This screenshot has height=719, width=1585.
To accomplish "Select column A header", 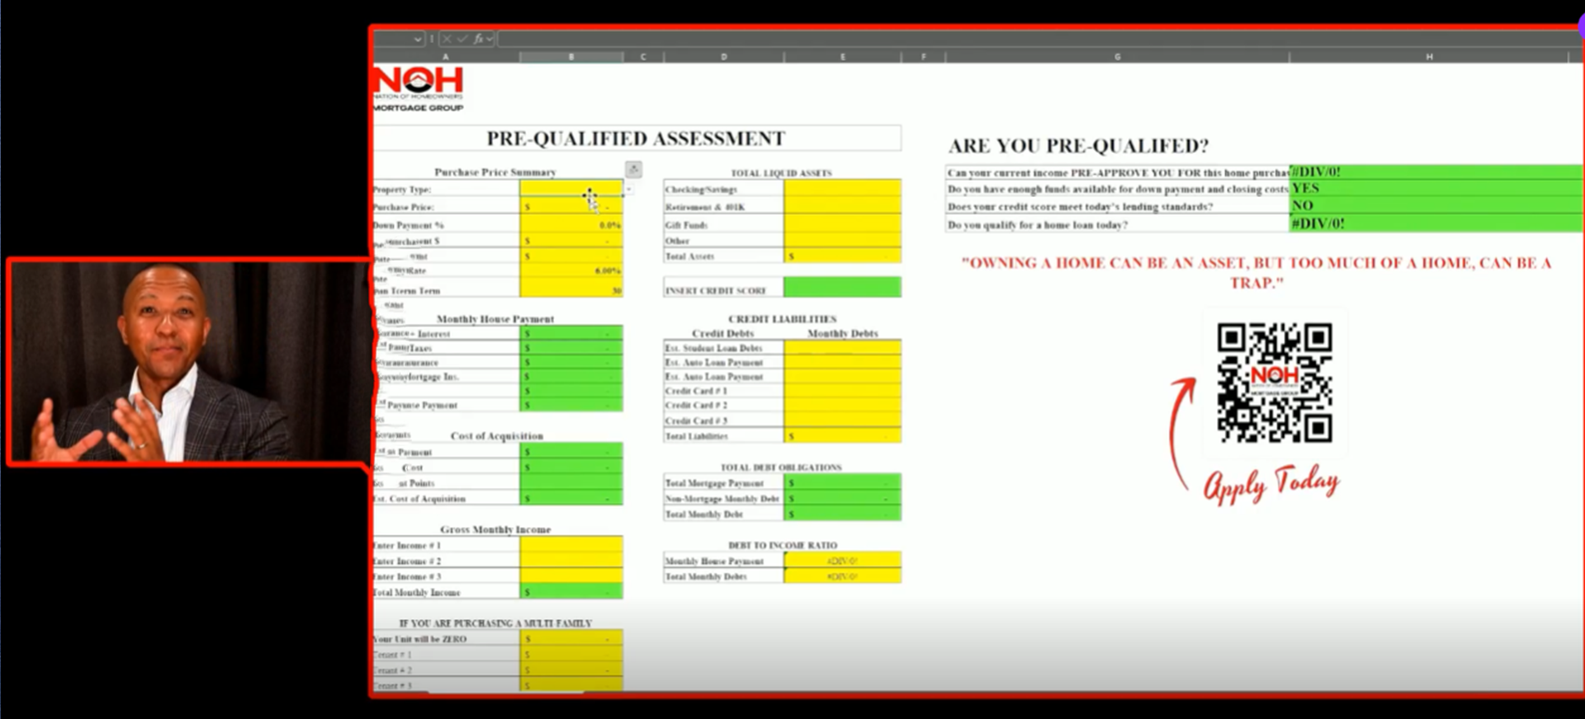I will coord(446,57).
